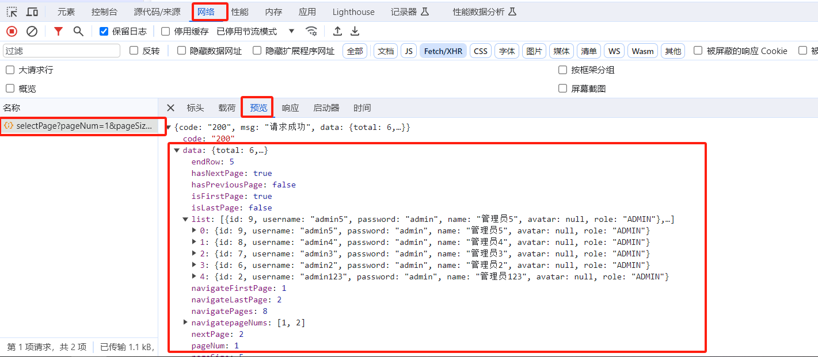The image size is (818, 357).
Task: Filter requests by Wasm type
Action: [x=642, y=51]
